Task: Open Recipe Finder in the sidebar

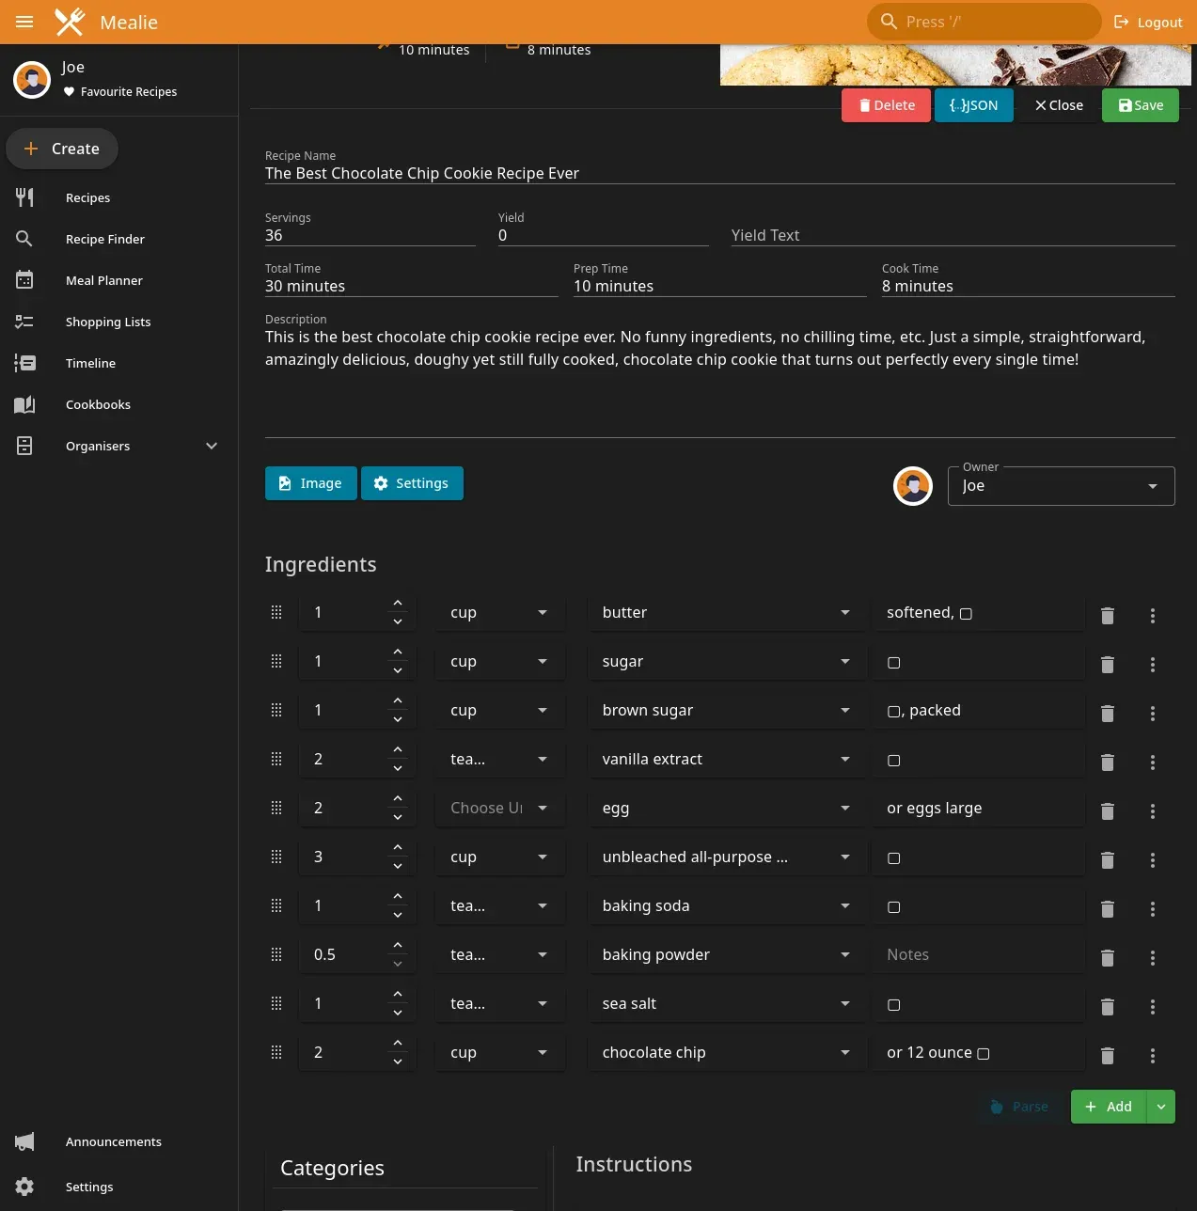Action: click(x=118, y=239)
